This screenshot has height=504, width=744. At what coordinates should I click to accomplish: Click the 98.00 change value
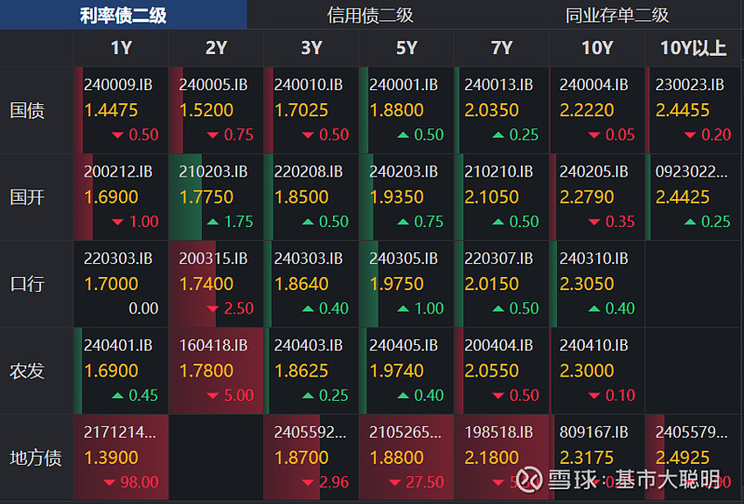(x=139, y=483)
